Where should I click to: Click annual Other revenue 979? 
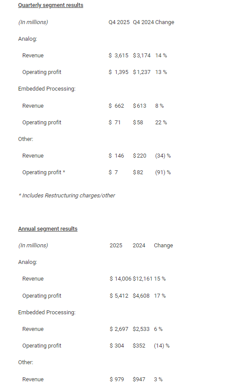[119, 379]
